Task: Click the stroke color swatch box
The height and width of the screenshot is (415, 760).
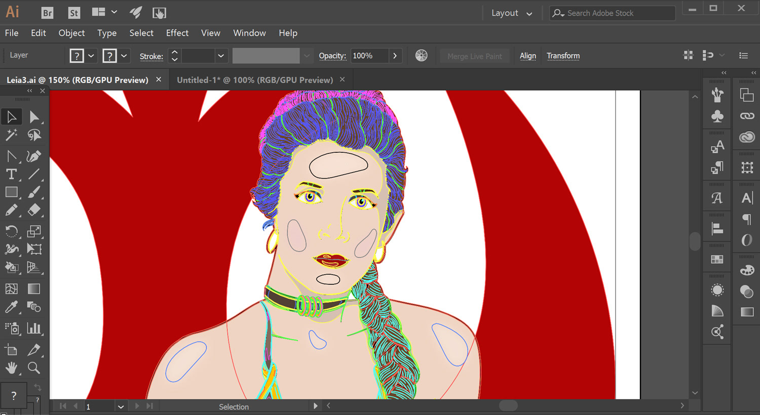Action: 109,56
